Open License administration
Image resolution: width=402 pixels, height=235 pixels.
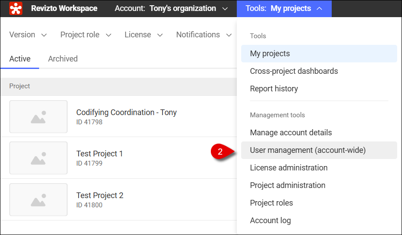(x=319, y=168)
